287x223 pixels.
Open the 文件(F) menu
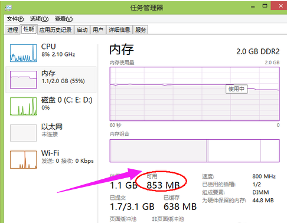[15, 19]
